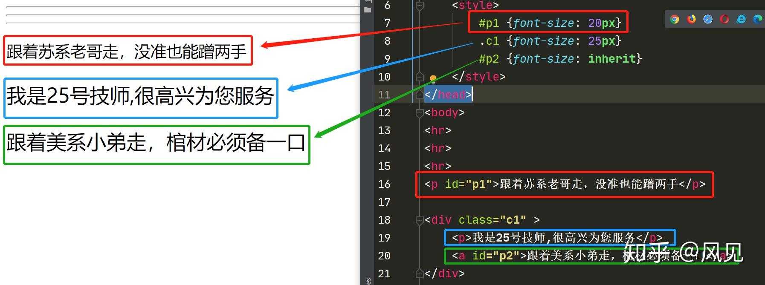This screenshot has width=765, height=285.
Task: Click the fold end marker at </div>
Action: point(420,273)
